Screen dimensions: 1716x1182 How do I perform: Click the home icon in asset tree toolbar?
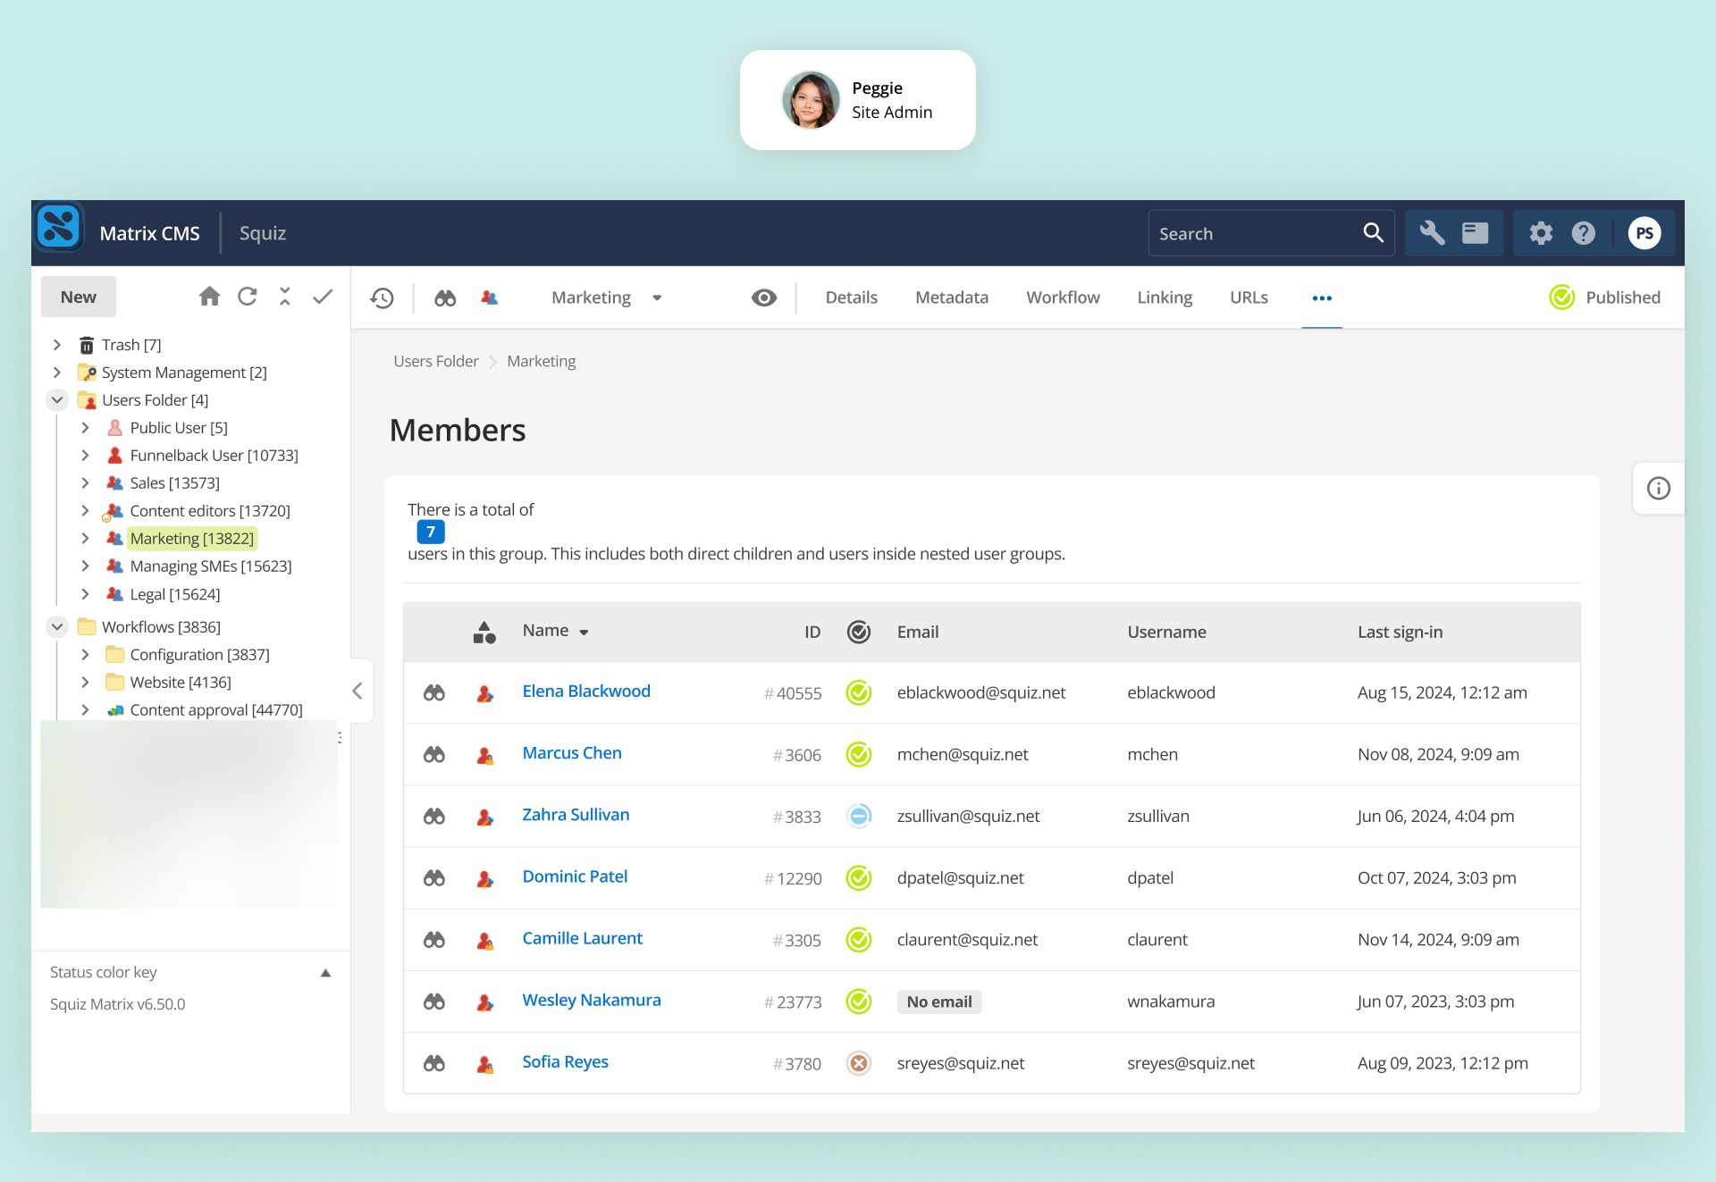[209, 297]
